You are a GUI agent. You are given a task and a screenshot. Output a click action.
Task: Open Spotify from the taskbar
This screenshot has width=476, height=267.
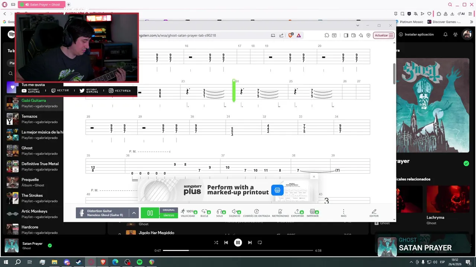tap(139, 262)
